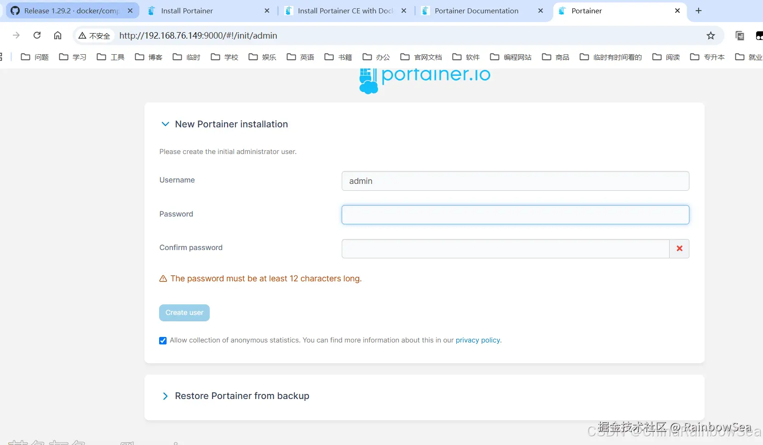The height and width of the screenshot is (445, 763).
Task: Open the 问题 bookmark folder
Action: 35,57
